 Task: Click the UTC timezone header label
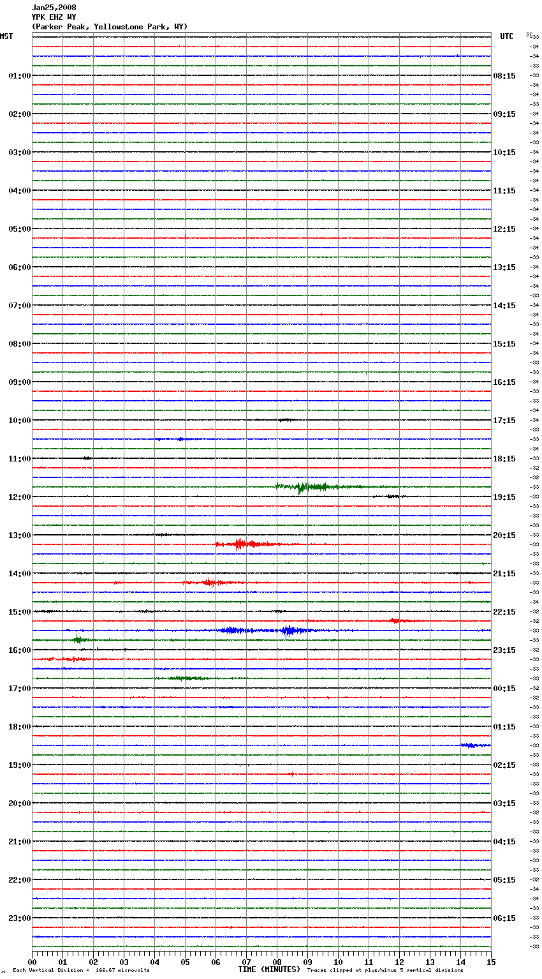tap(507, 36)
